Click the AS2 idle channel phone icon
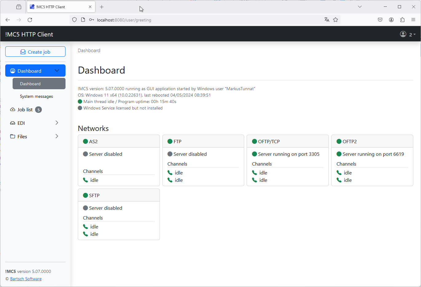 click(x=85, y=180)
